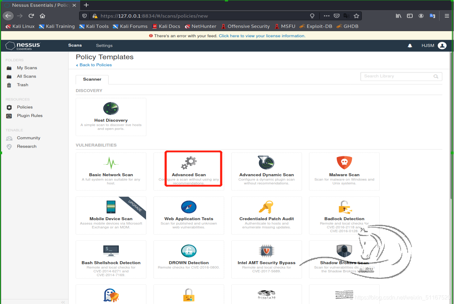Open the Kali Training bookmark

[57, 26]
